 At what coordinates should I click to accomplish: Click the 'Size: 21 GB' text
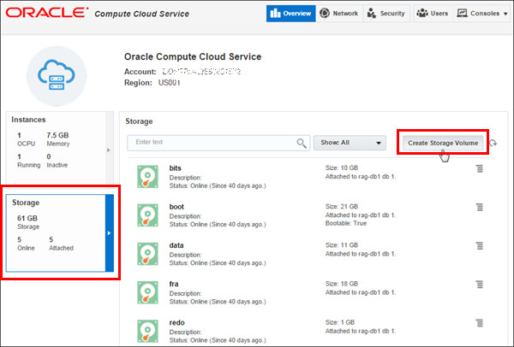342,206
